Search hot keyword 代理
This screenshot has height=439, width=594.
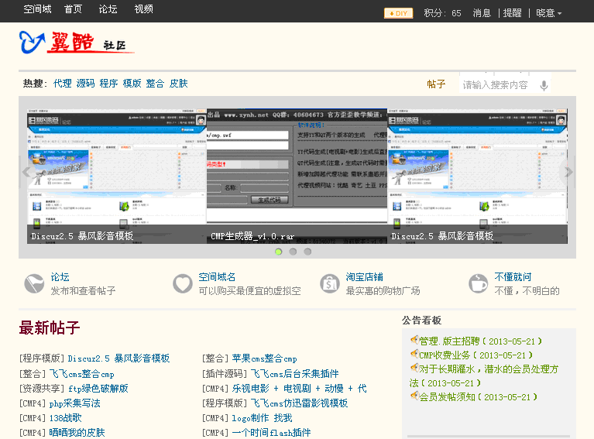pos(63,84)
